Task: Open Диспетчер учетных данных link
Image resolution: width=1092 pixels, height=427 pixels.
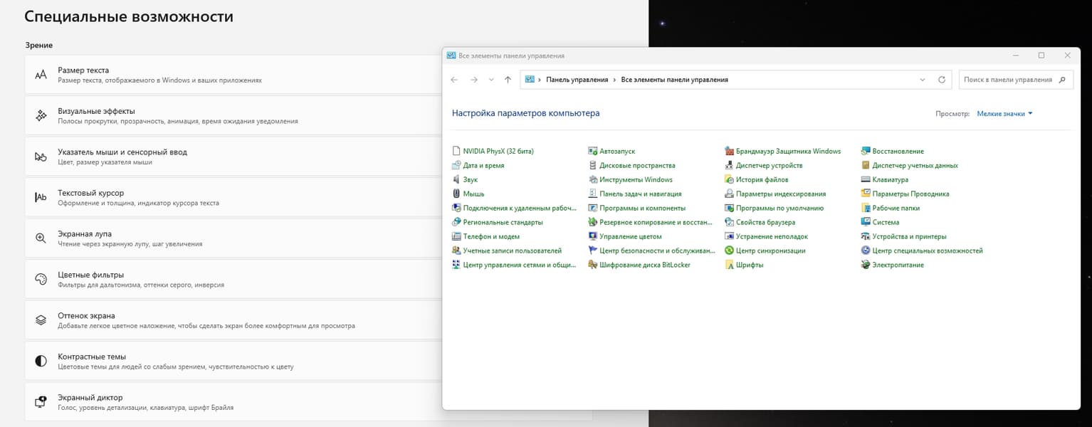Action: click(x=915, y=165)
